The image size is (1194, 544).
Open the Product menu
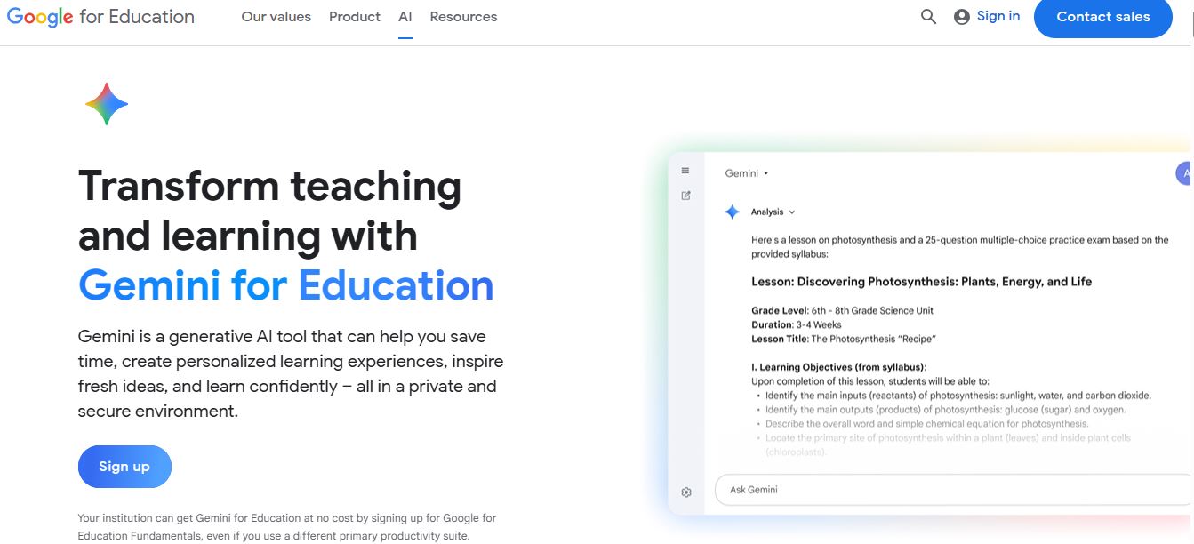point(355,17)
